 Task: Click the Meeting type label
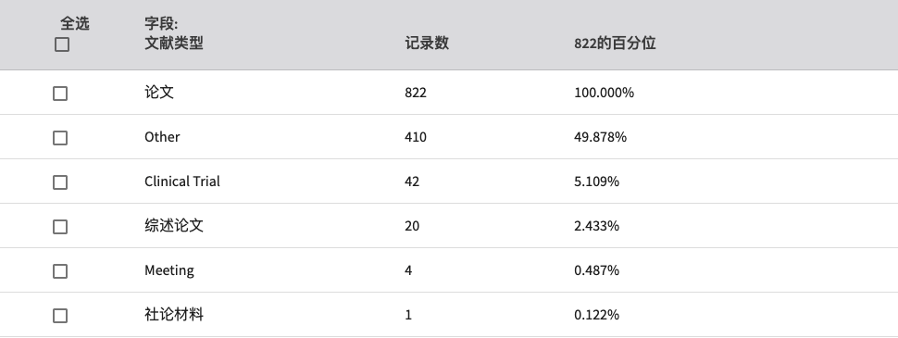coord(168,270)
